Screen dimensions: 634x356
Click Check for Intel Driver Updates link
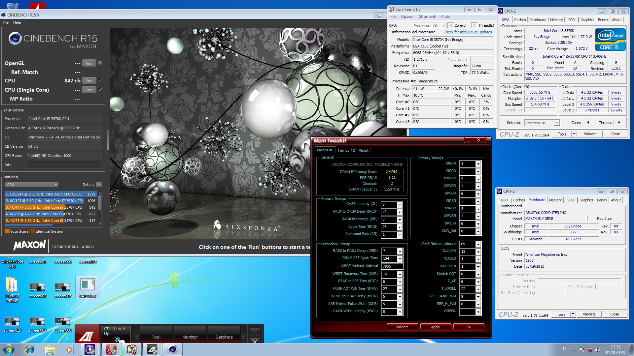click(x=468, y=32)
